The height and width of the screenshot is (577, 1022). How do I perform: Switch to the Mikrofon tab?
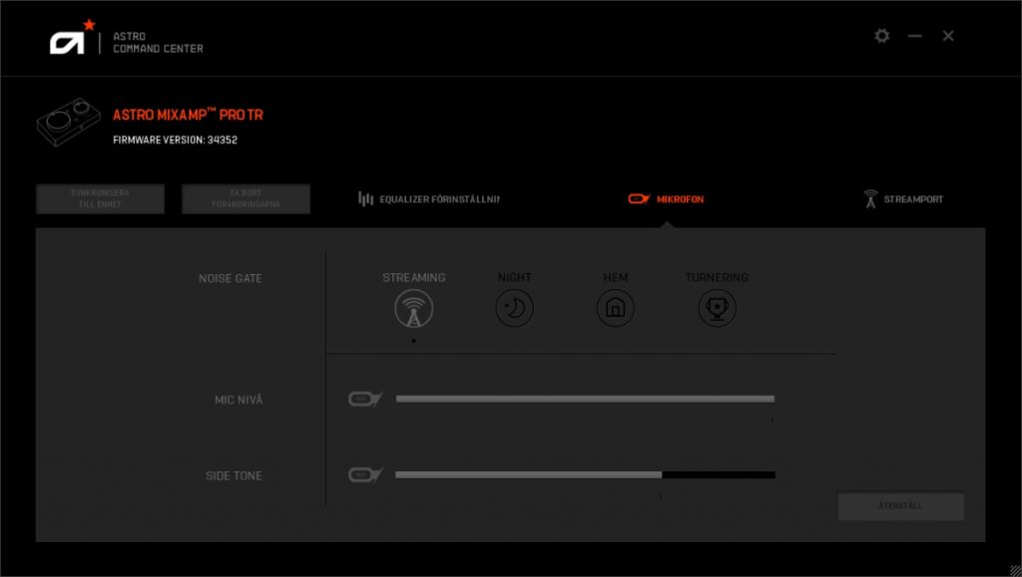tap(666, 199)
